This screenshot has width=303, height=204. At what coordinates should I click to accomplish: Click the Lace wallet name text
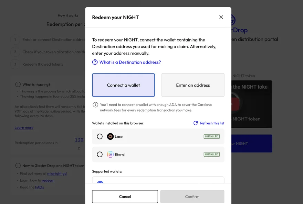coord(119,137)
